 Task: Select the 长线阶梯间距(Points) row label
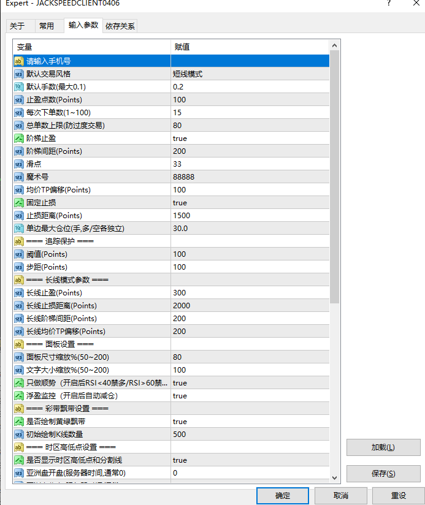click(61, 319)
